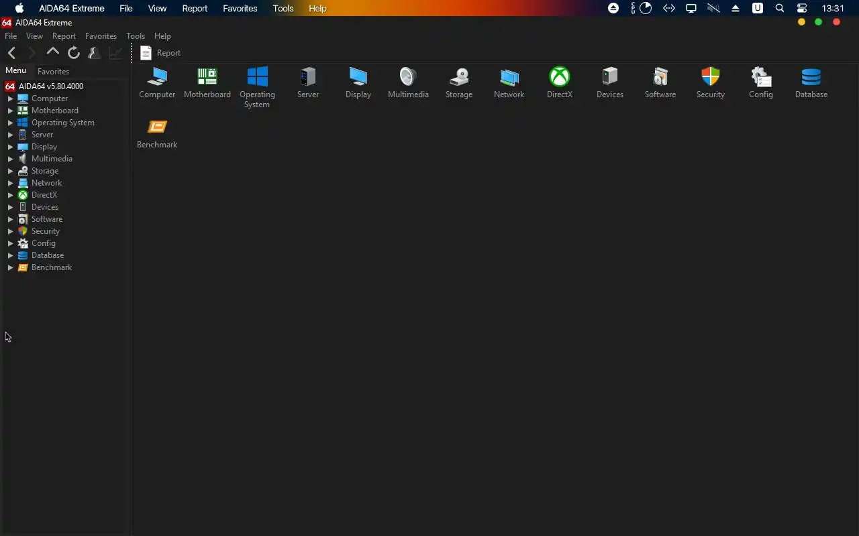Open the Apple menu in the macOS menu bar
The height and width of the screenshot is (536, 859).
pyautogui.click(x=19, y=9)
